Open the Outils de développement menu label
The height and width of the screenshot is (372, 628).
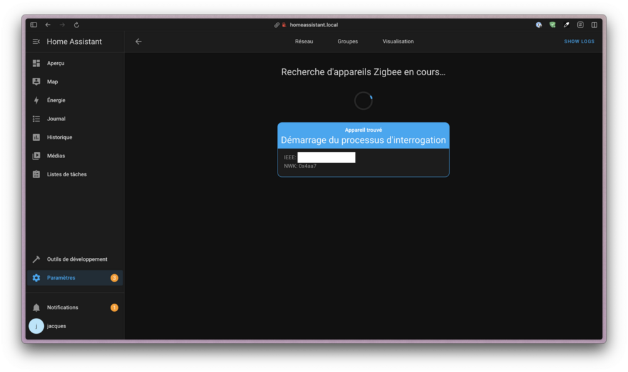click(x=77, y=259)
